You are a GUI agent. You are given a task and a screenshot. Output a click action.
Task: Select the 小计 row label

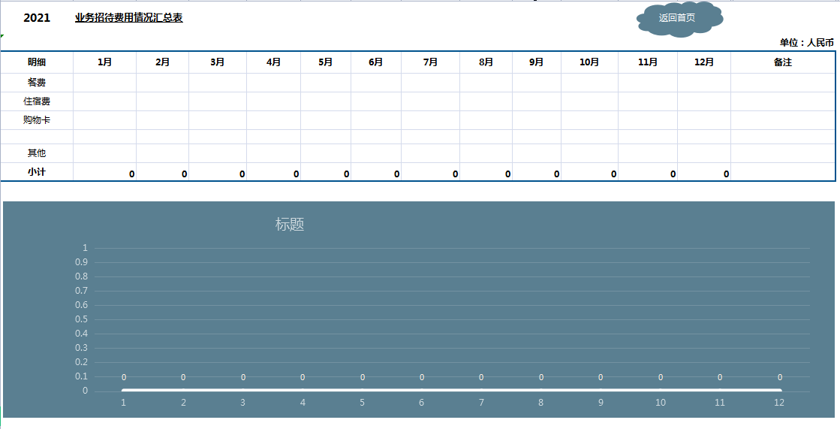click(x=37, y=172)
